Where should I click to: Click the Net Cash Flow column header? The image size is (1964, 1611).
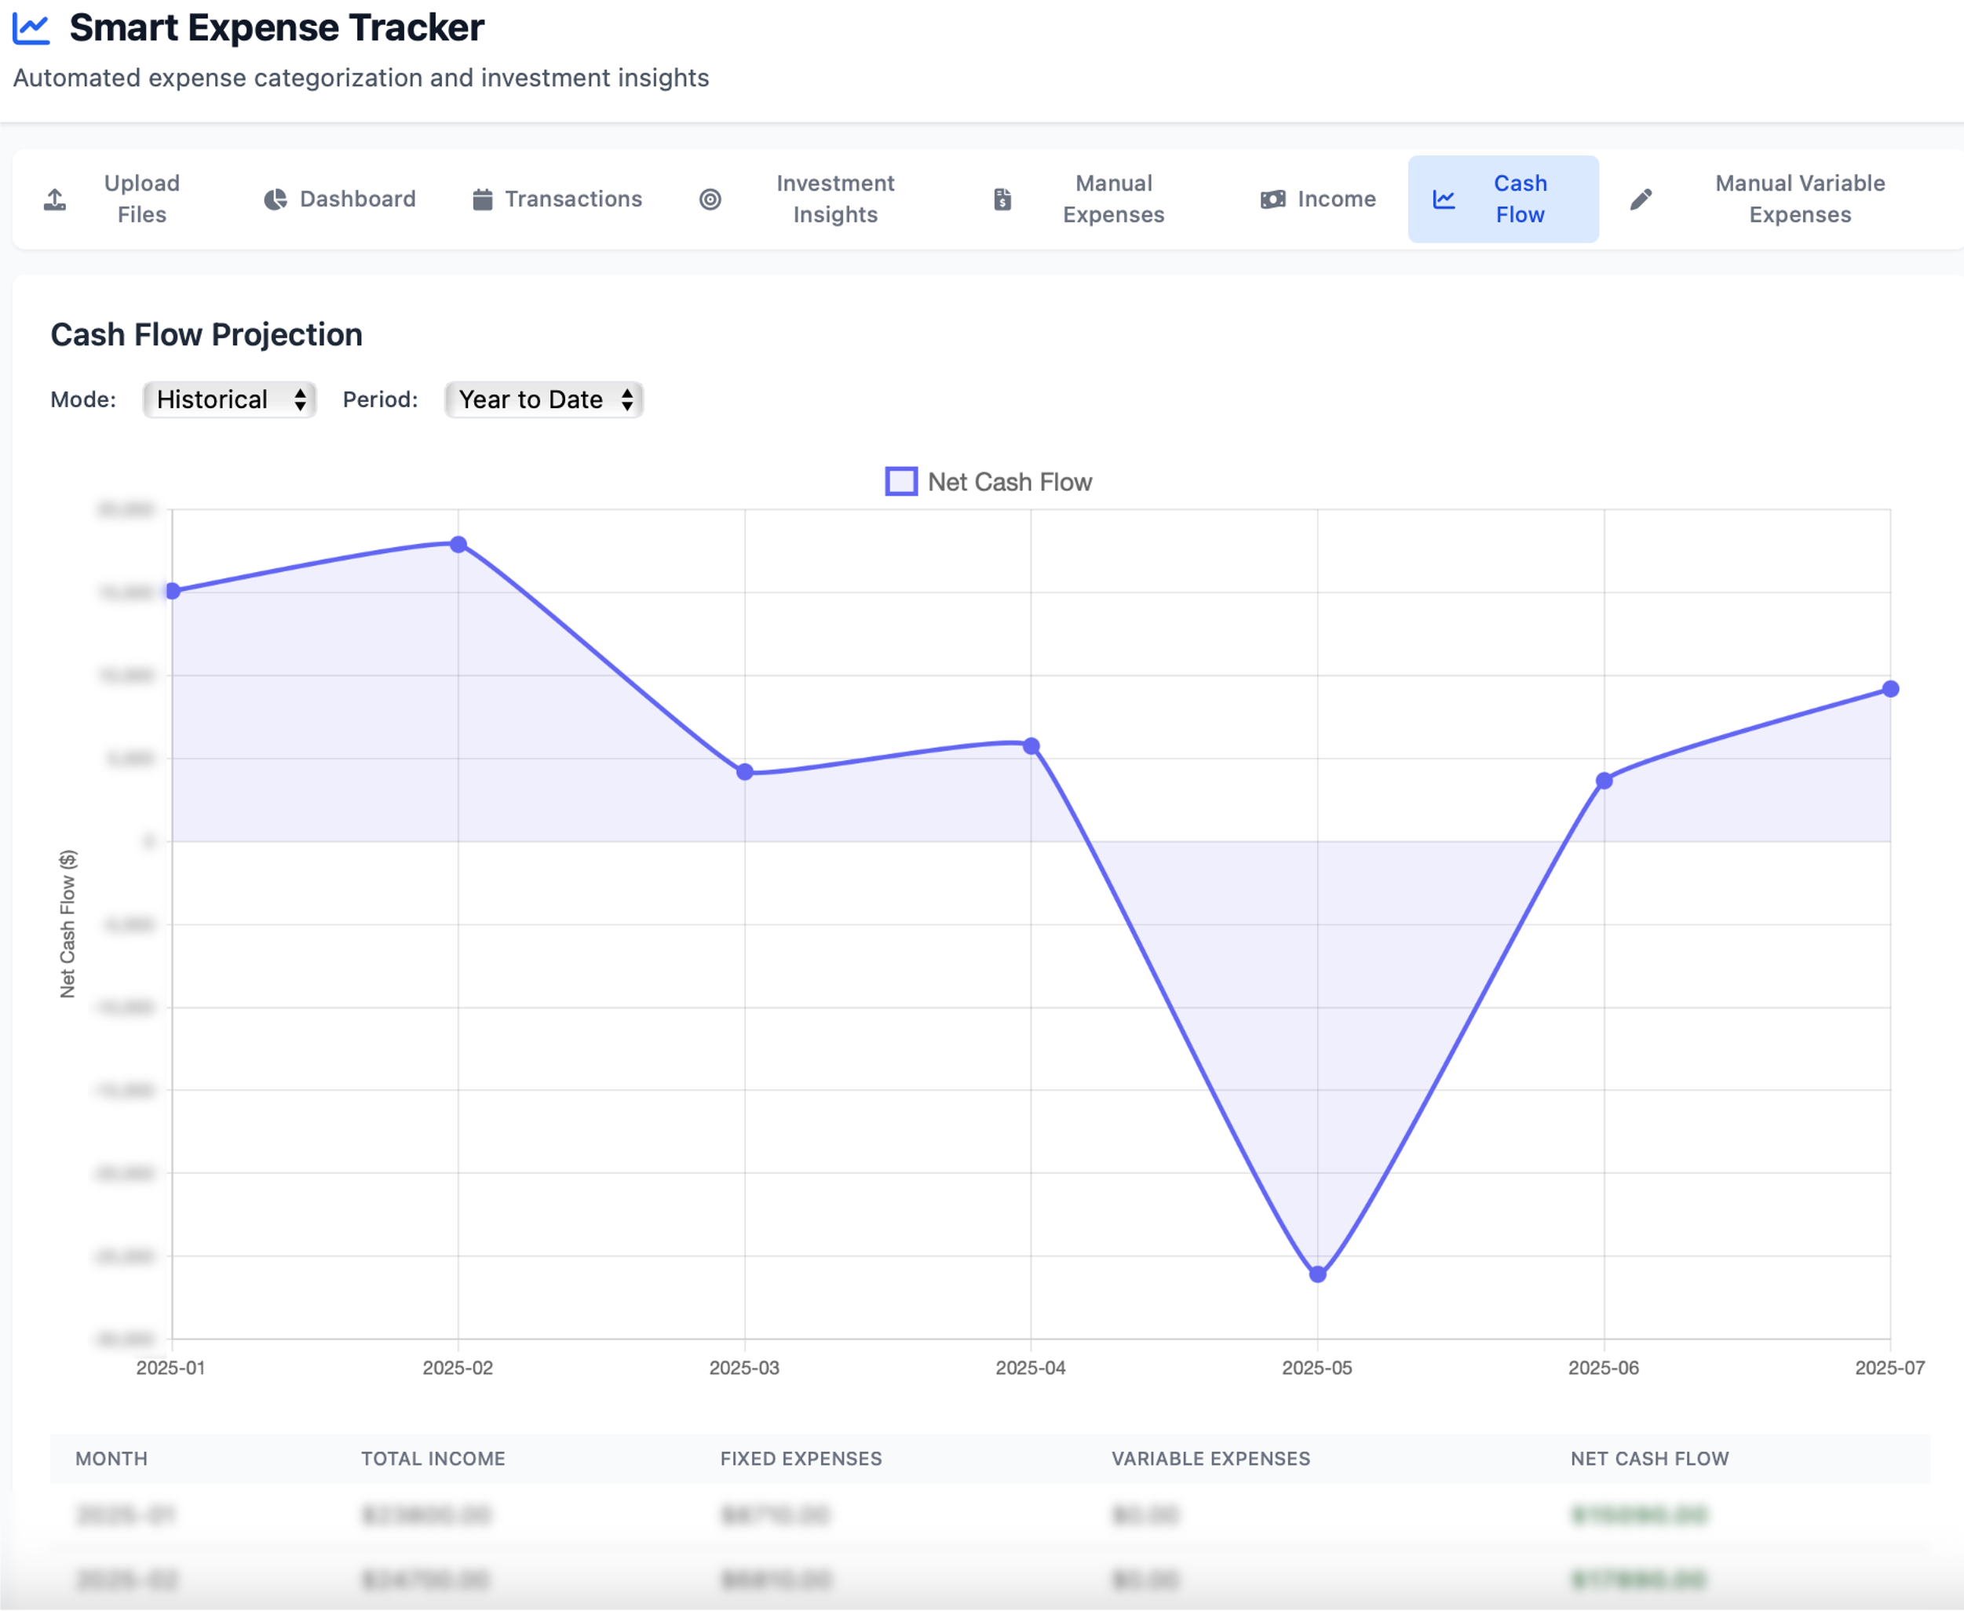[x=1649, y=1458]
